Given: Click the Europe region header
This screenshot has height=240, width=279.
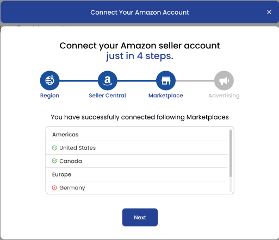Looking at the screenshot, I should click(137, 174).
